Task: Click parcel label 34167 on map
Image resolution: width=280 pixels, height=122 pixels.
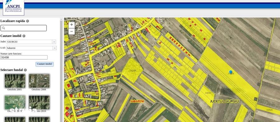Action: 208,93
